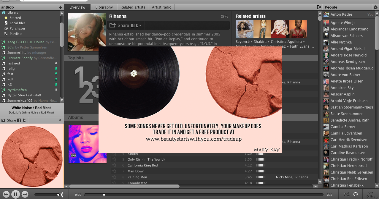The image size is (379, 199).
Task: Open Mary J. Blige related artist thumbnail
Action: (x=298, y=29)
